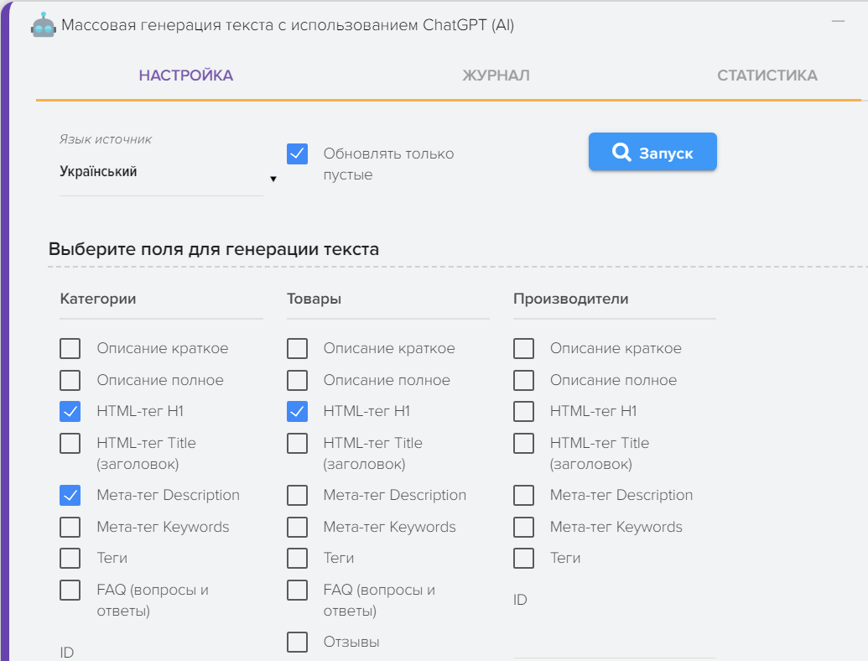Uncheck "Обновлять только пустые" checkbox

pyautogui.click(x=297, y=154)
